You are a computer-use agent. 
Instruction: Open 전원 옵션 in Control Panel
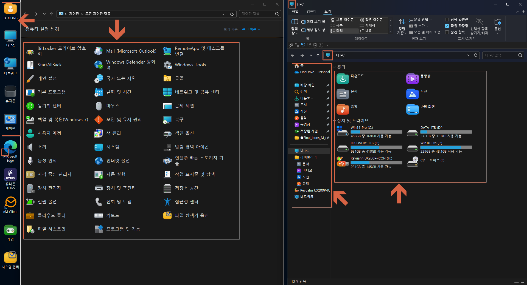[x=41, y=202]
